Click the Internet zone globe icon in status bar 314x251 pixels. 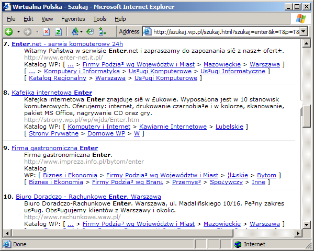(x=238, y=244)
